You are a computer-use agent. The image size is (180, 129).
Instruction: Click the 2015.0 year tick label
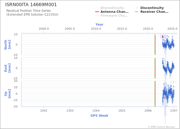(x=122, y=29)
